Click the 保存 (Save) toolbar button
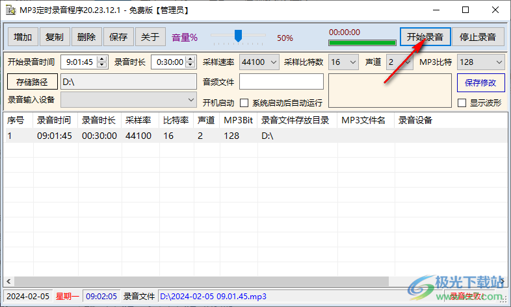 coord(118,37)
